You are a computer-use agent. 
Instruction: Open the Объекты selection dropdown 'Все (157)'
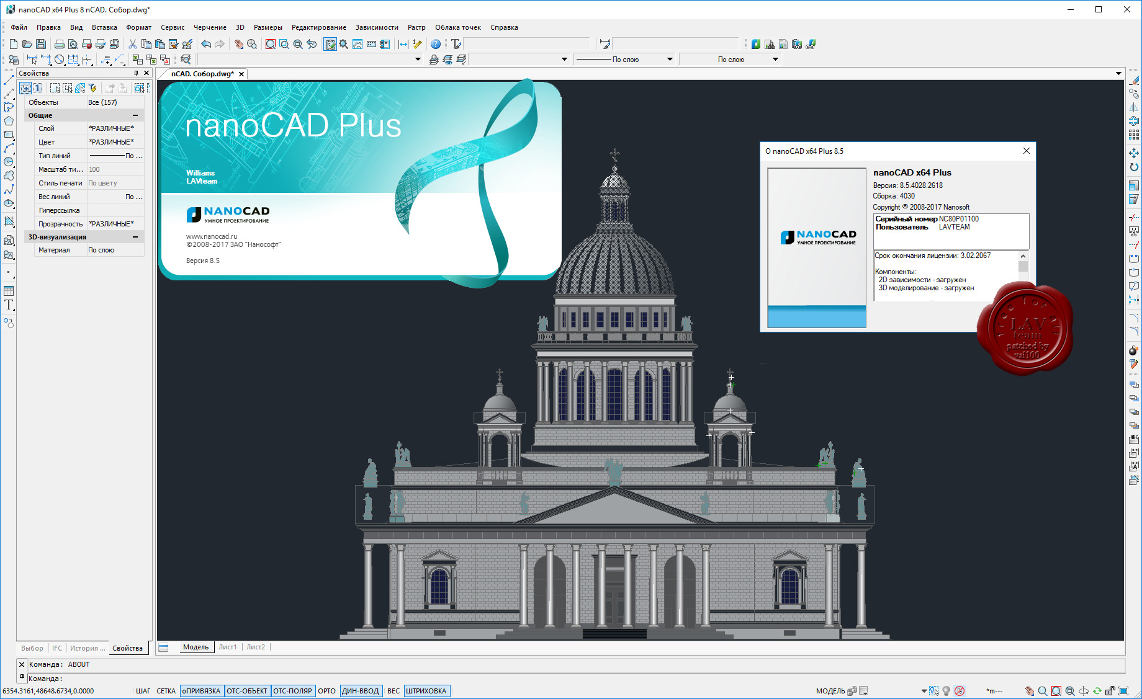pos(115,102)
